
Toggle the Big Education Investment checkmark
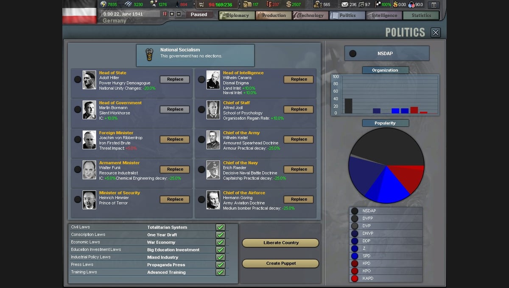pos(220,250)
